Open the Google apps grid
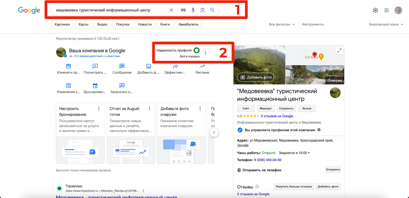Image resolution: width=409 pixels, height=198 pixels. click(x=387, y=10)
